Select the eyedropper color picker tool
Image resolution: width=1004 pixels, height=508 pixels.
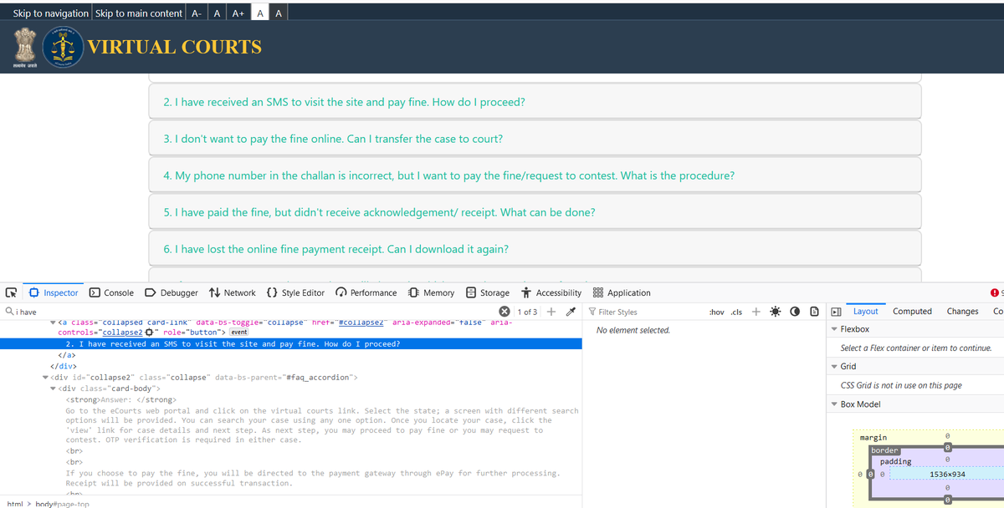571,312
